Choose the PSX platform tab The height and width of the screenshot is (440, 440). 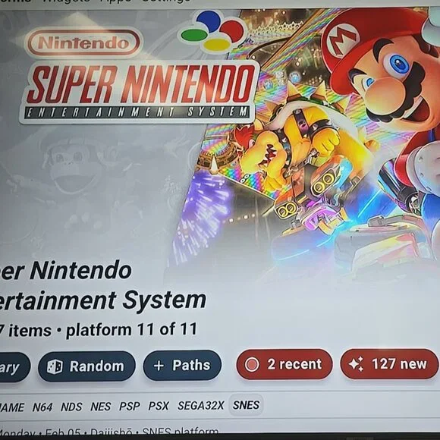[159, 406]
